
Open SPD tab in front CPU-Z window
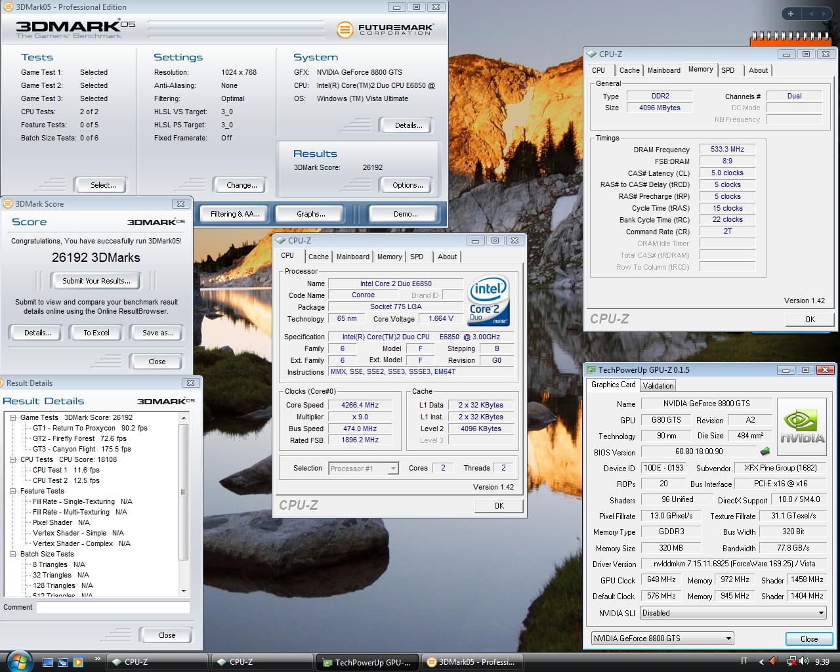(x=417, y=257)
